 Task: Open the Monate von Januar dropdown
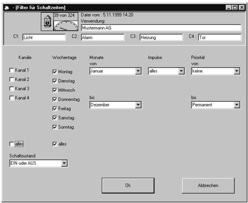click(x=139, y=71)
